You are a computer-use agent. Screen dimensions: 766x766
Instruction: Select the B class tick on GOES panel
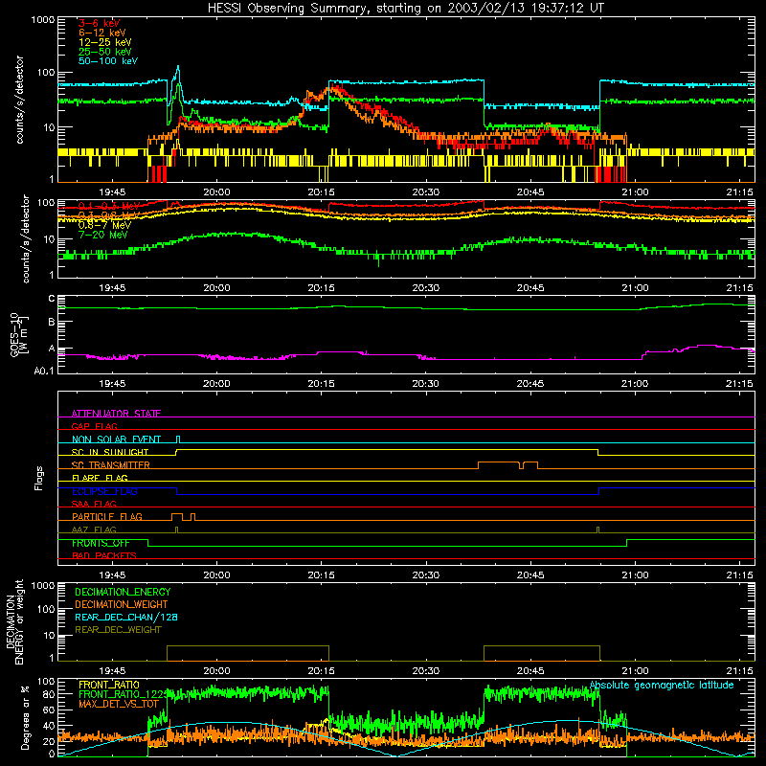[x=52, y=323]
